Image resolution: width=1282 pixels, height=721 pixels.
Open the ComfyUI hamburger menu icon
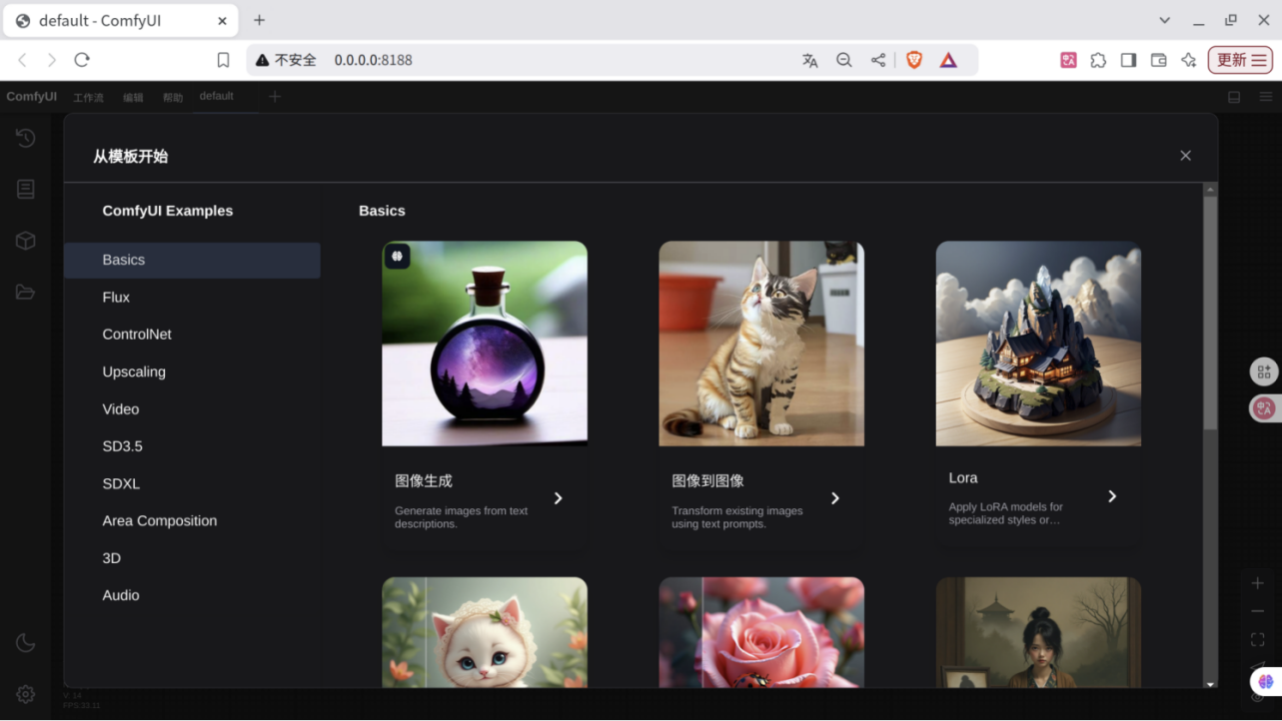(x=1266, y=97)
